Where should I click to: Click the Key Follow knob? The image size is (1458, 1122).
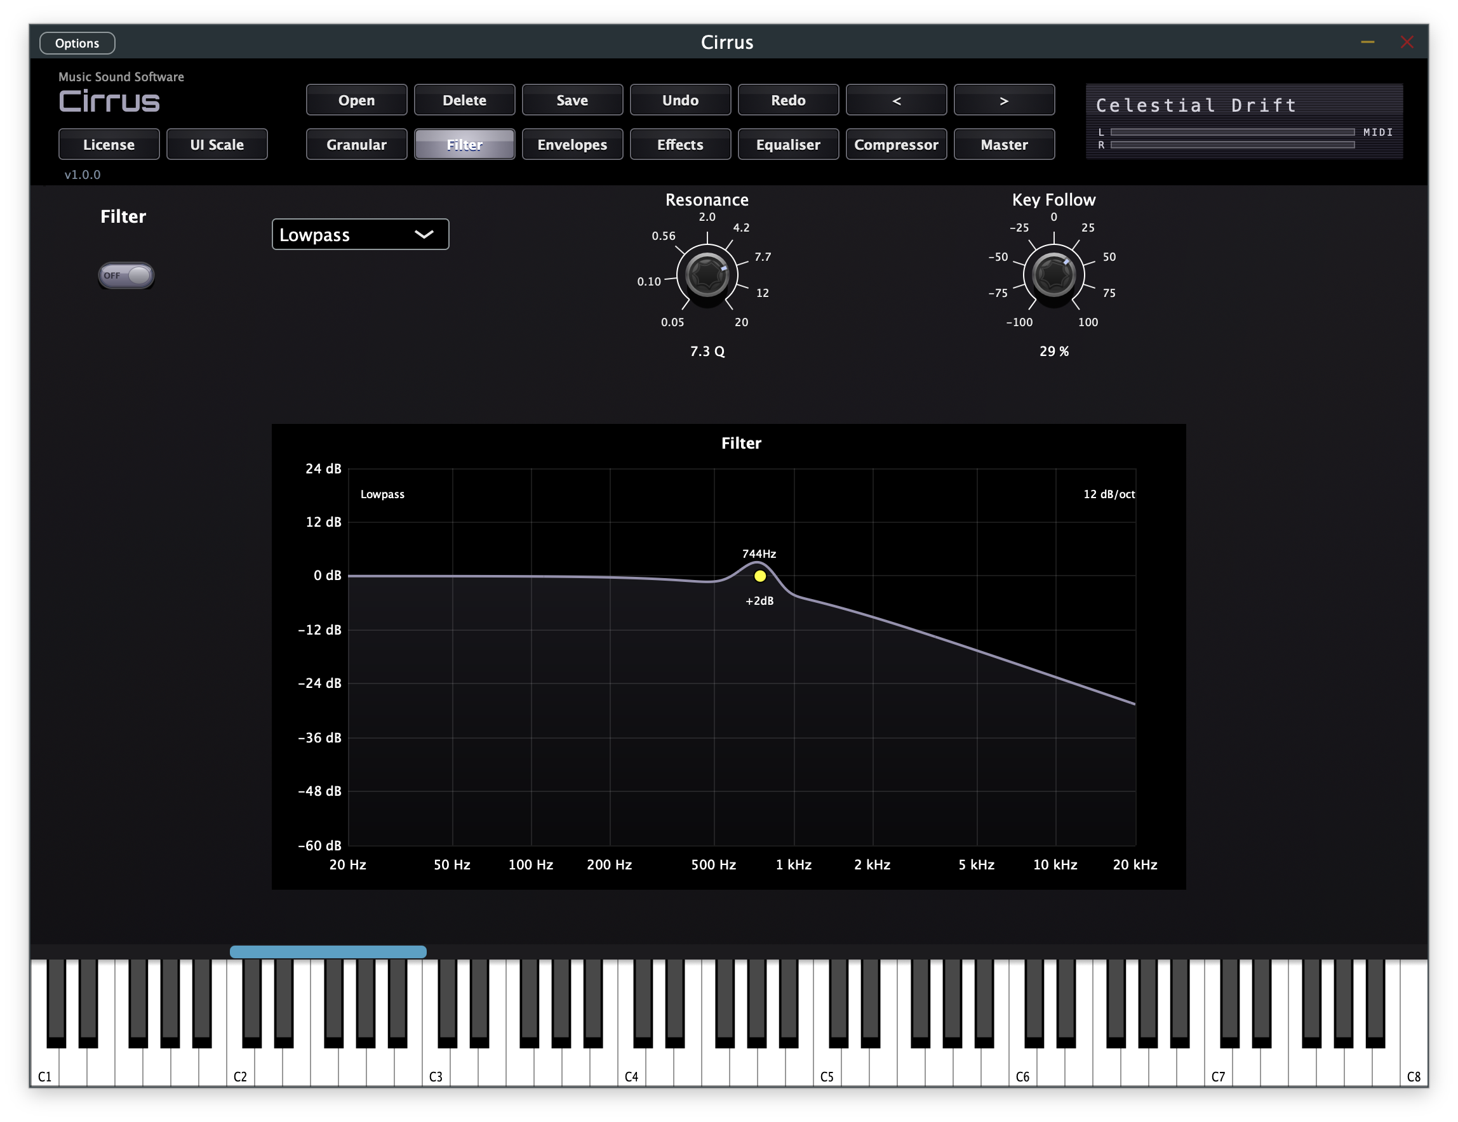[x=1053, y=274]
